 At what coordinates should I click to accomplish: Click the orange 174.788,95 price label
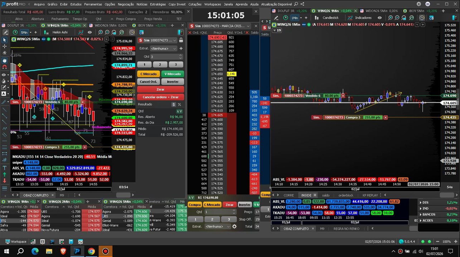point(124,85)
